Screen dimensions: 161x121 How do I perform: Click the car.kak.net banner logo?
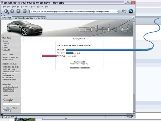(x=105, y=28)
